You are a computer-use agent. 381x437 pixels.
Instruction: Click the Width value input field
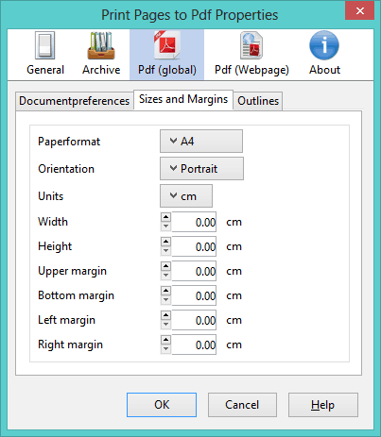click(x=194, y=222)
